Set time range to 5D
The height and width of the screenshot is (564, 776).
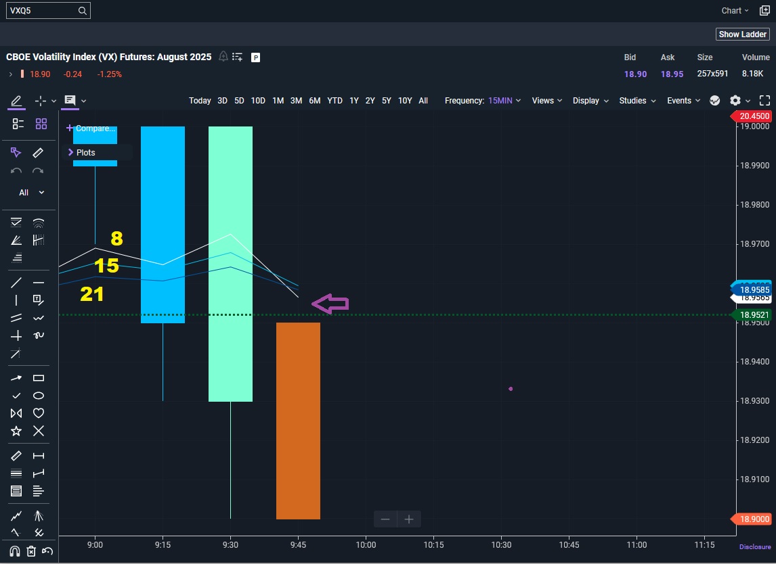point(239,100)
